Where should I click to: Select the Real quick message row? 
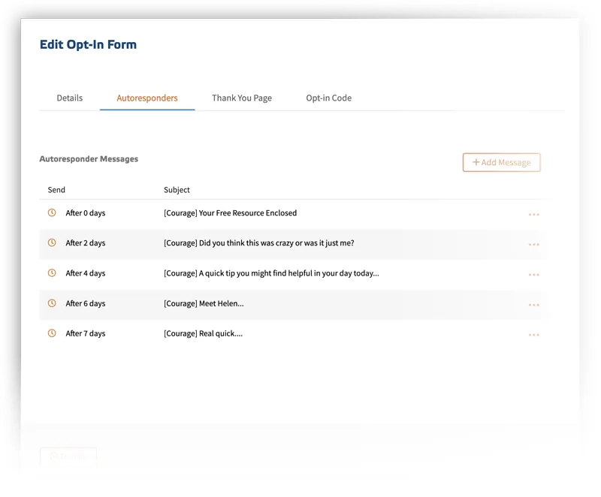[291, 333]
